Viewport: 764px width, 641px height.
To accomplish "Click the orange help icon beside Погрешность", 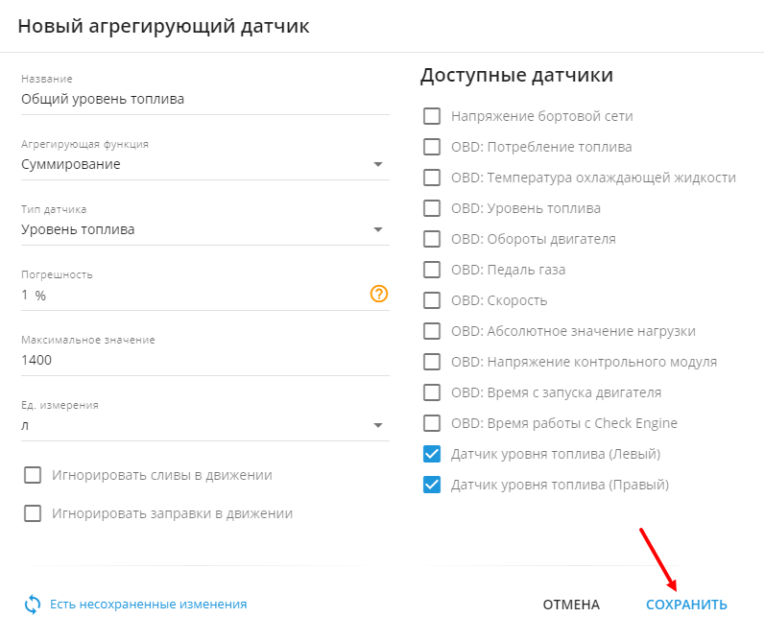I will pos(378,295).
